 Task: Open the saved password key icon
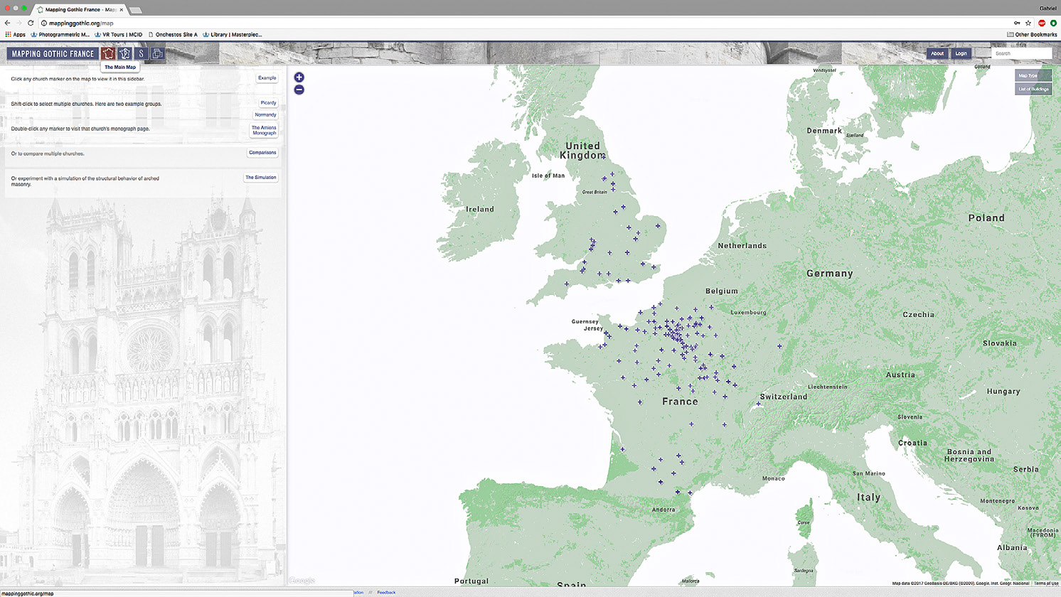point(1017,23)
